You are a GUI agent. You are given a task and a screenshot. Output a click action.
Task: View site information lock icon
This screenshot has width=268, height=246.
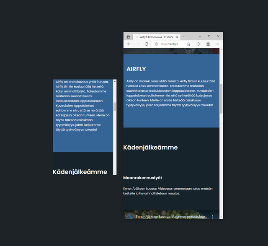pos(156,44)
